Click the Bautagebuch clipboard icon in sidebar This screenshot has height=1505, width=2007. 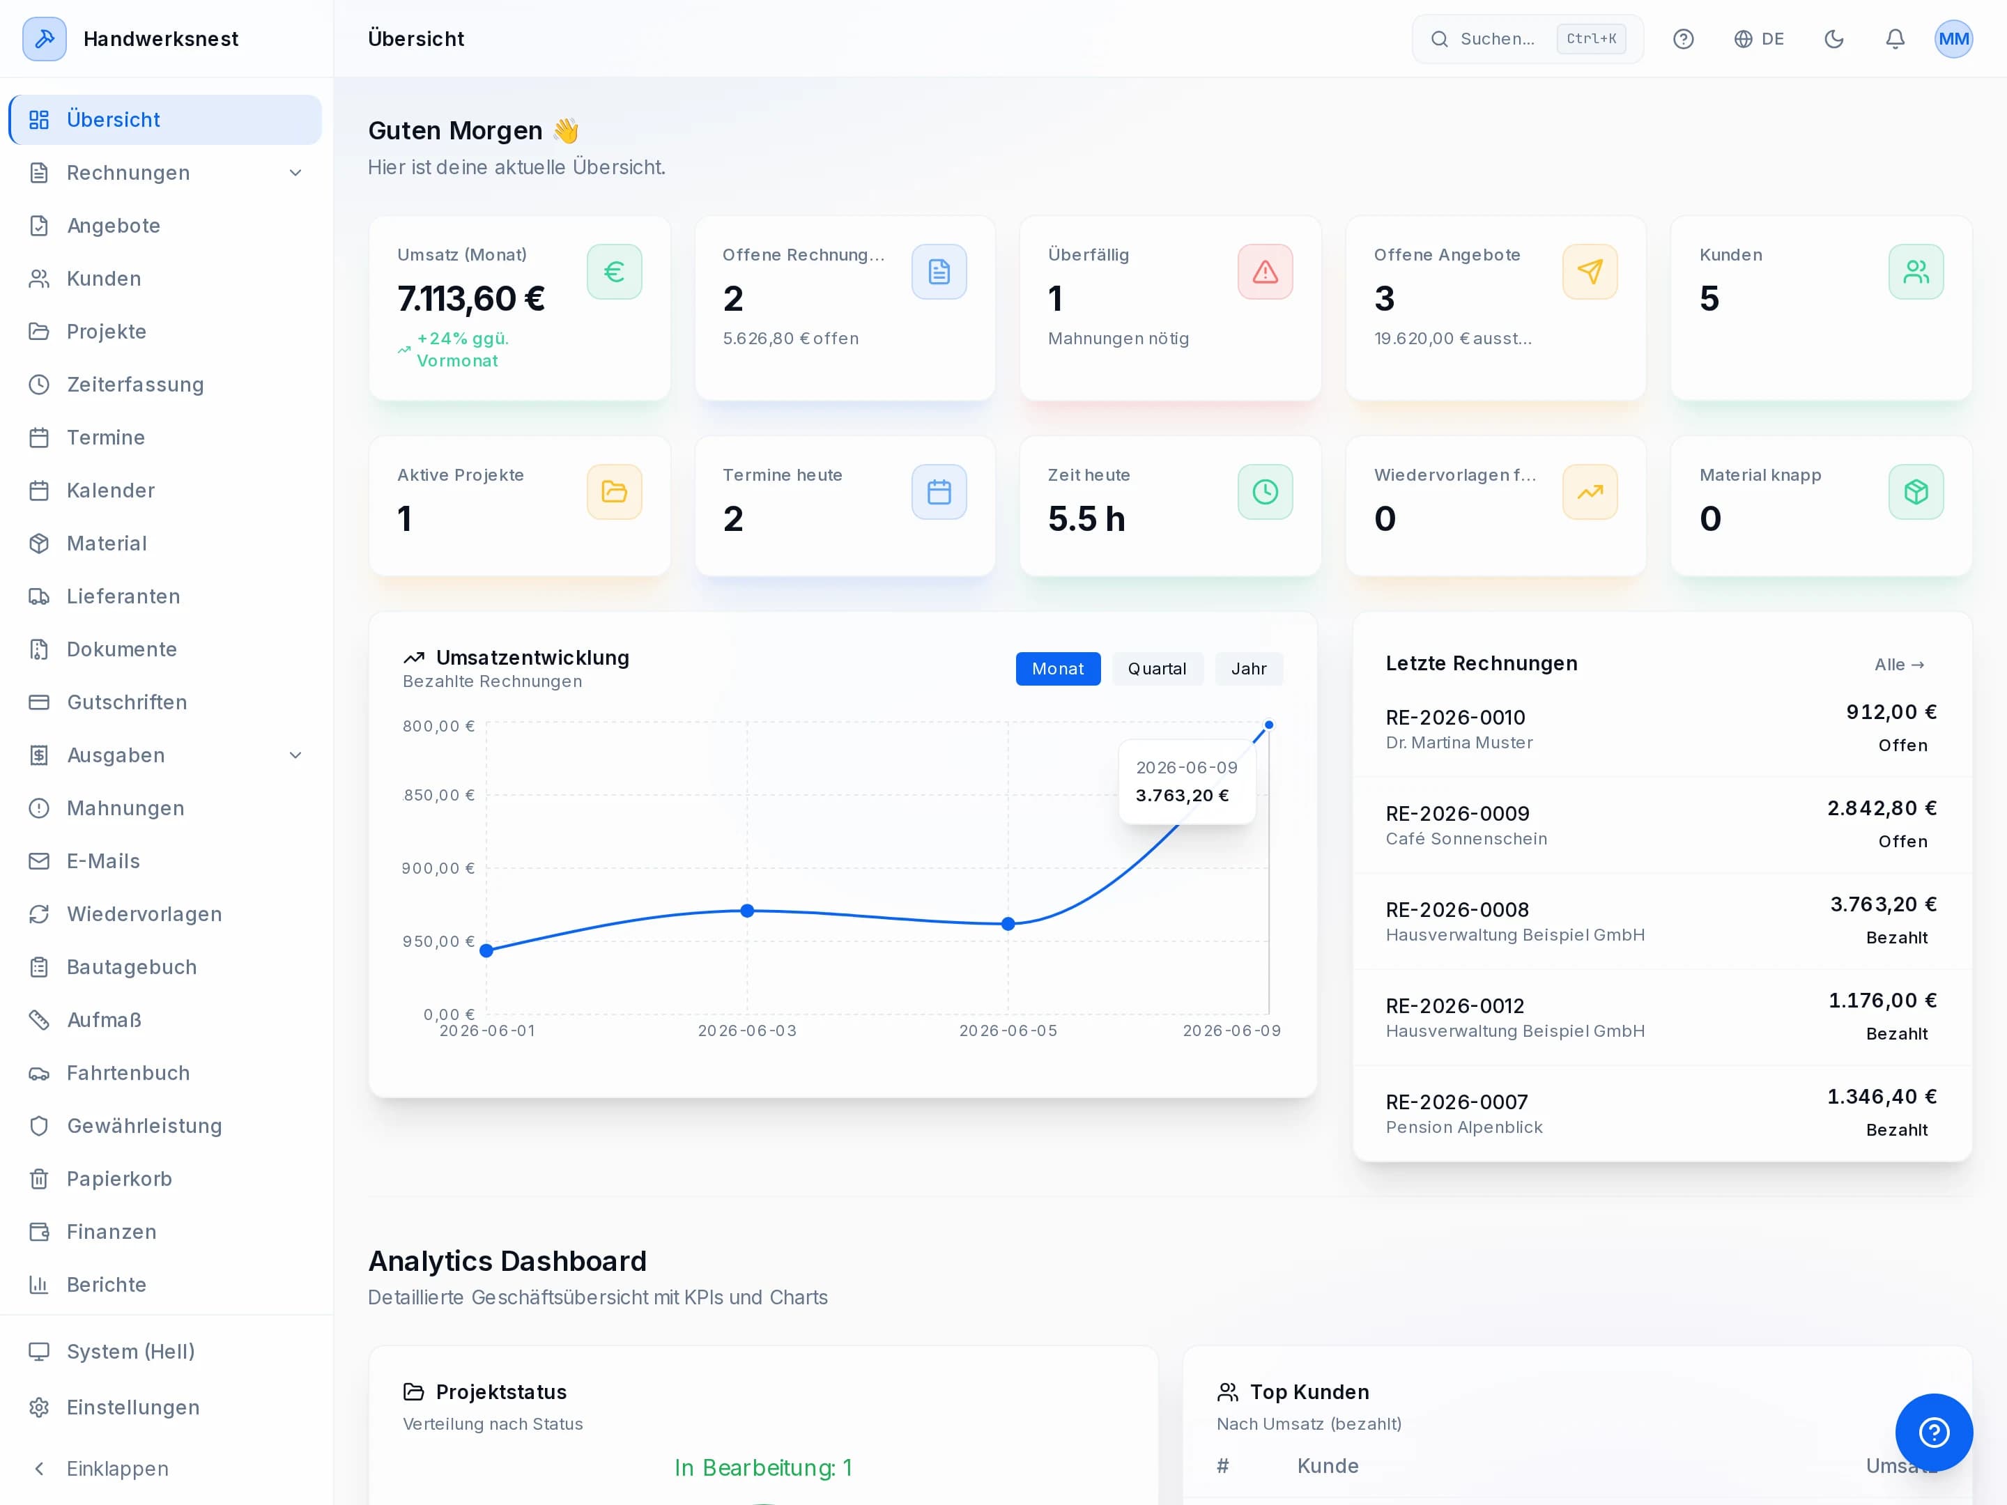pos(39,967)
